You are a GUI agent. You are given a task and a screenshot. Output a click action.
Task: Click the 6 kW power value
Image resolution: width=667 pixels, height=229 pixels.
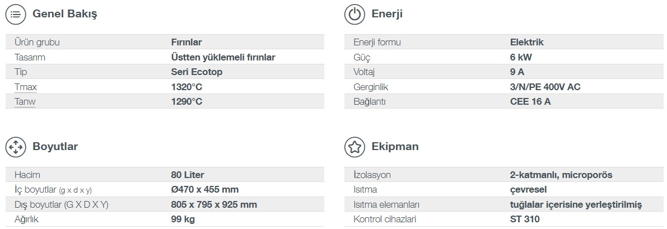tap(521, 57)
